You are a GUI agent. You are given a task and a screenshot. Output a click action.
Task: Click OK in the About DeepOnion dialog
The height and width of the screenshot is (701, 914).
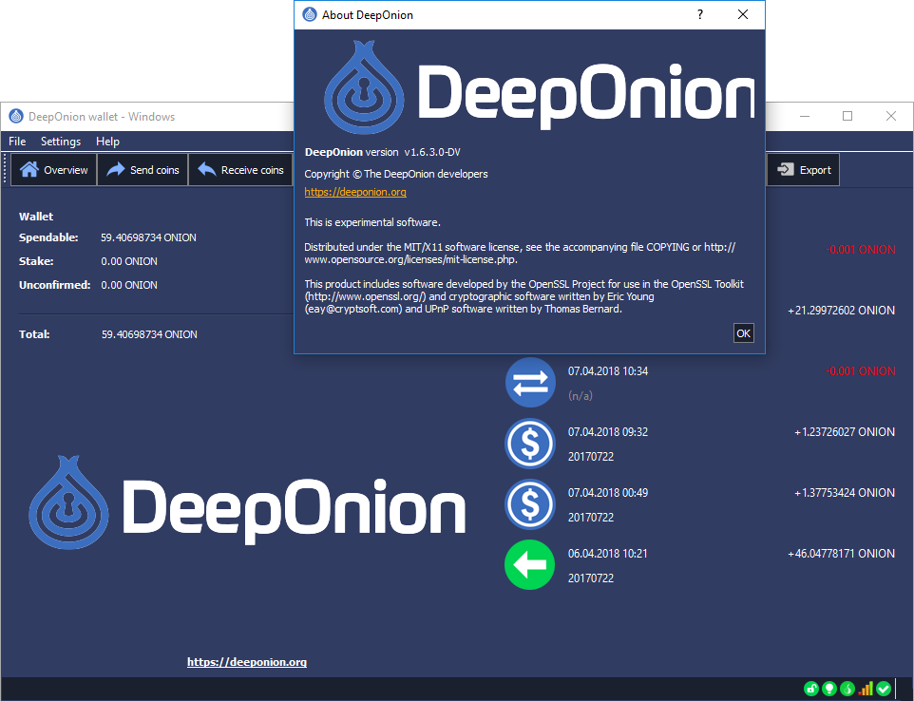743,333
